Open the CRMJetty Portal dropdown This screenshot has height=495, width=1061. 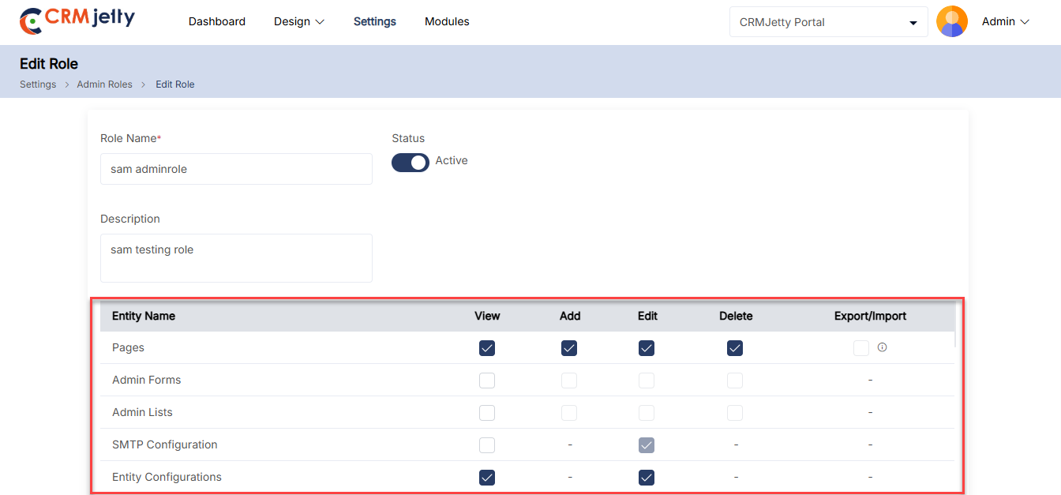tap(828, 22)
